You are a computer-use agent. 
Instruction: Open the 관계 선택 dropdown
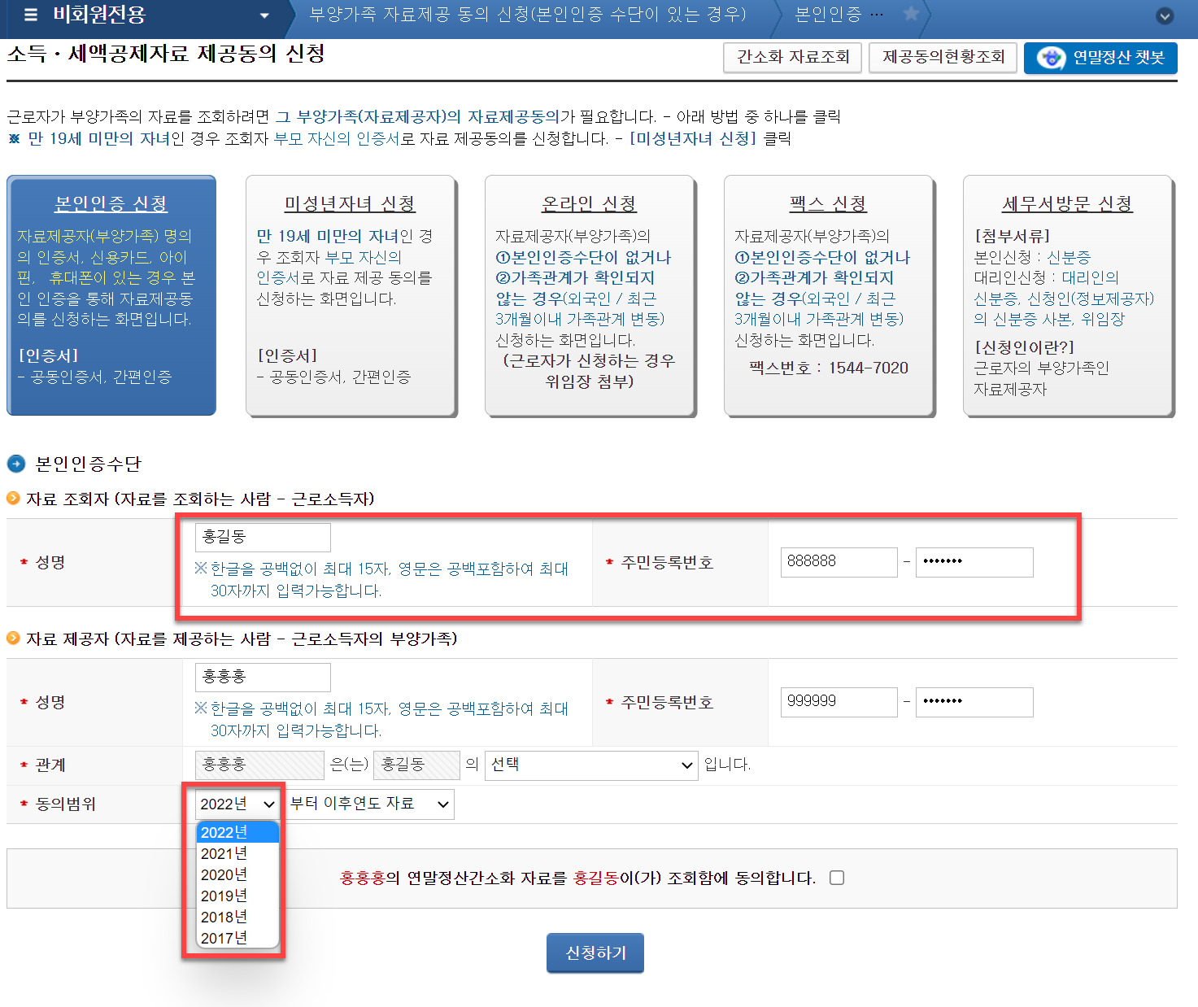click(x=591, y=765)
